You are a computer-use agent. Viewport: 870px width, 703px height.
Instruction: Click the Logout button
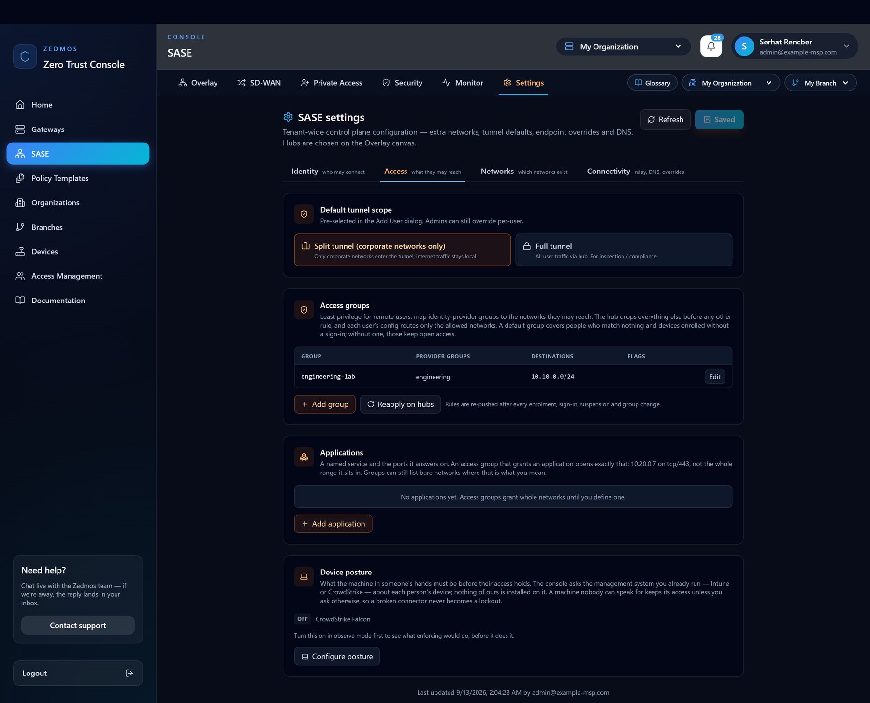(78, 673)
